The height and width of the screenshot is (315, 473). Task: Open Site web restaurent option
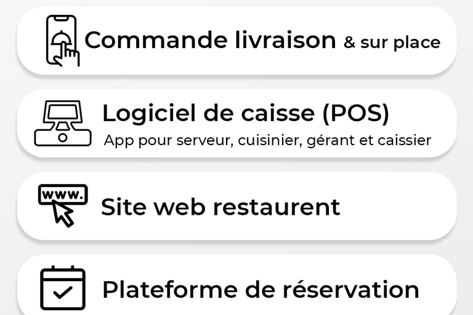click(236, 206)
